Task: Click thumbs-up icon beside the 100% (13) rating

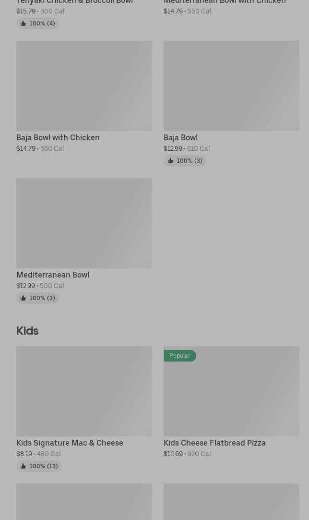Action: (23, 466)
